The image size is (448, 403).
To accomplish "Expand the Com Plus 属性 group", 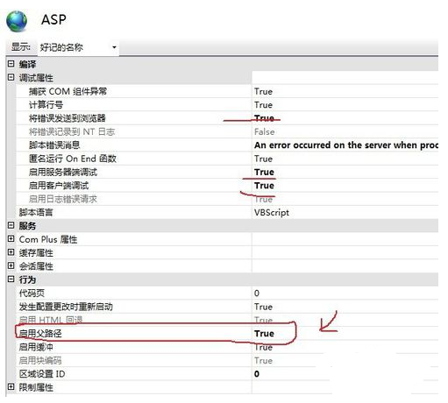I will (x=11, y=238).
